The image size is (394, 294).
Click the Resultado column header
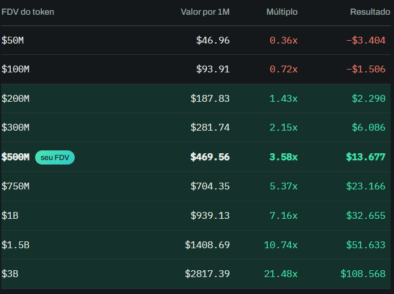[370, 12]
